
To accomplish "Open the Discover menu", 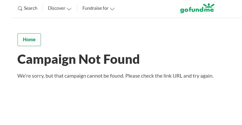I will (60, 8).
